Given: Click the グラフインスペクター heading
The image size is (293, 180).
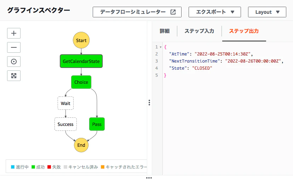Looking at the screenshot, I should (39, 10).
